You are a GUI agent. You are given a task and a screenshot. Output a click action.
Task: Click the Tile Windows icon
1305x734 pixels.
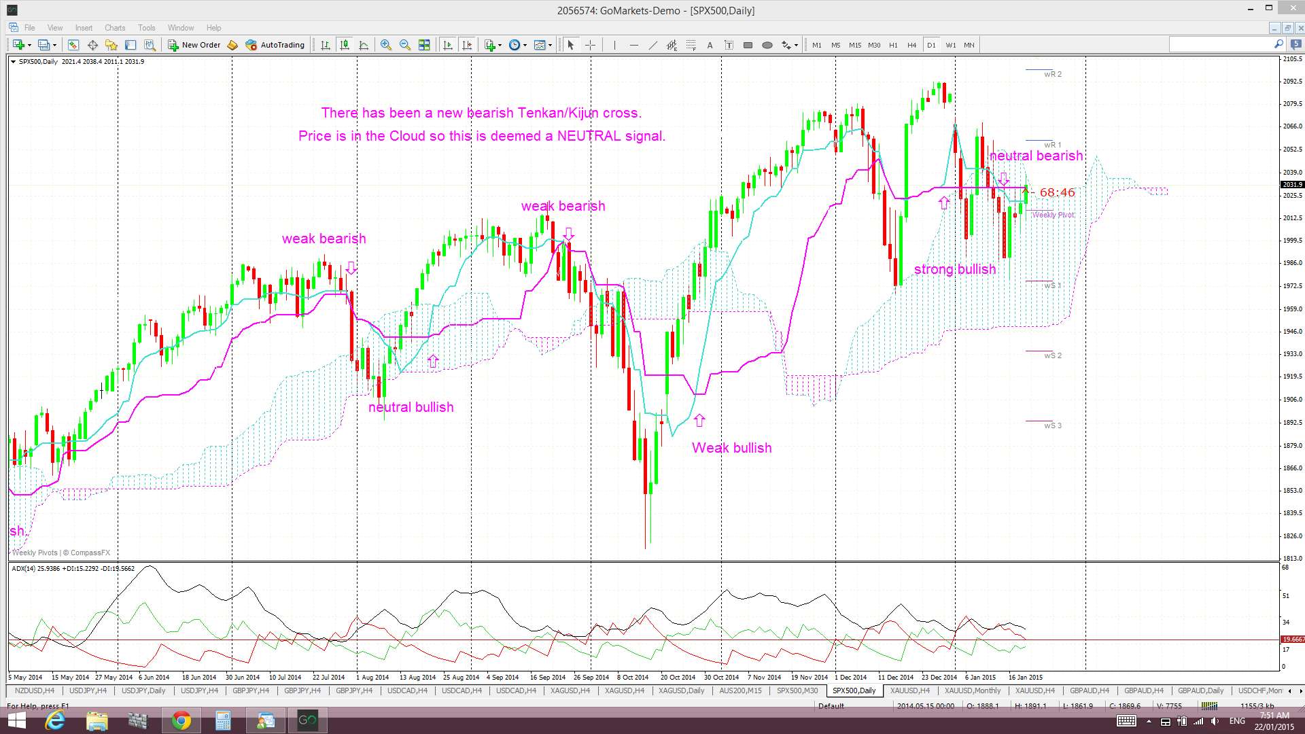424,45
